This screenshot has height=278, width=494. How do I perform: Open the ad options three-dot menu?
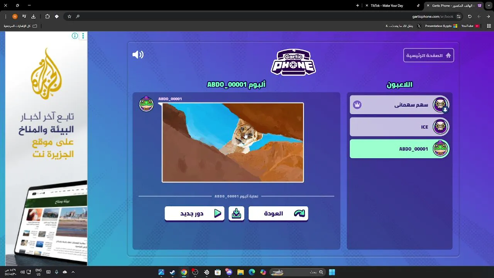tap(83, 36)
